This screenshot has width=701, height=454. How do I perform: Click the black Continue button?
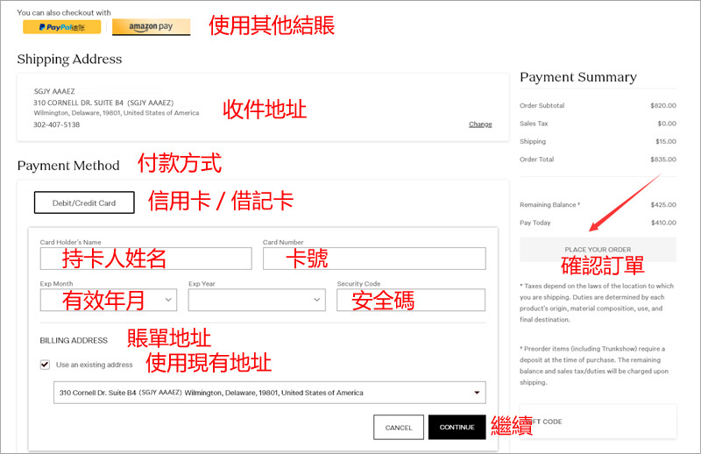(457, 428)
